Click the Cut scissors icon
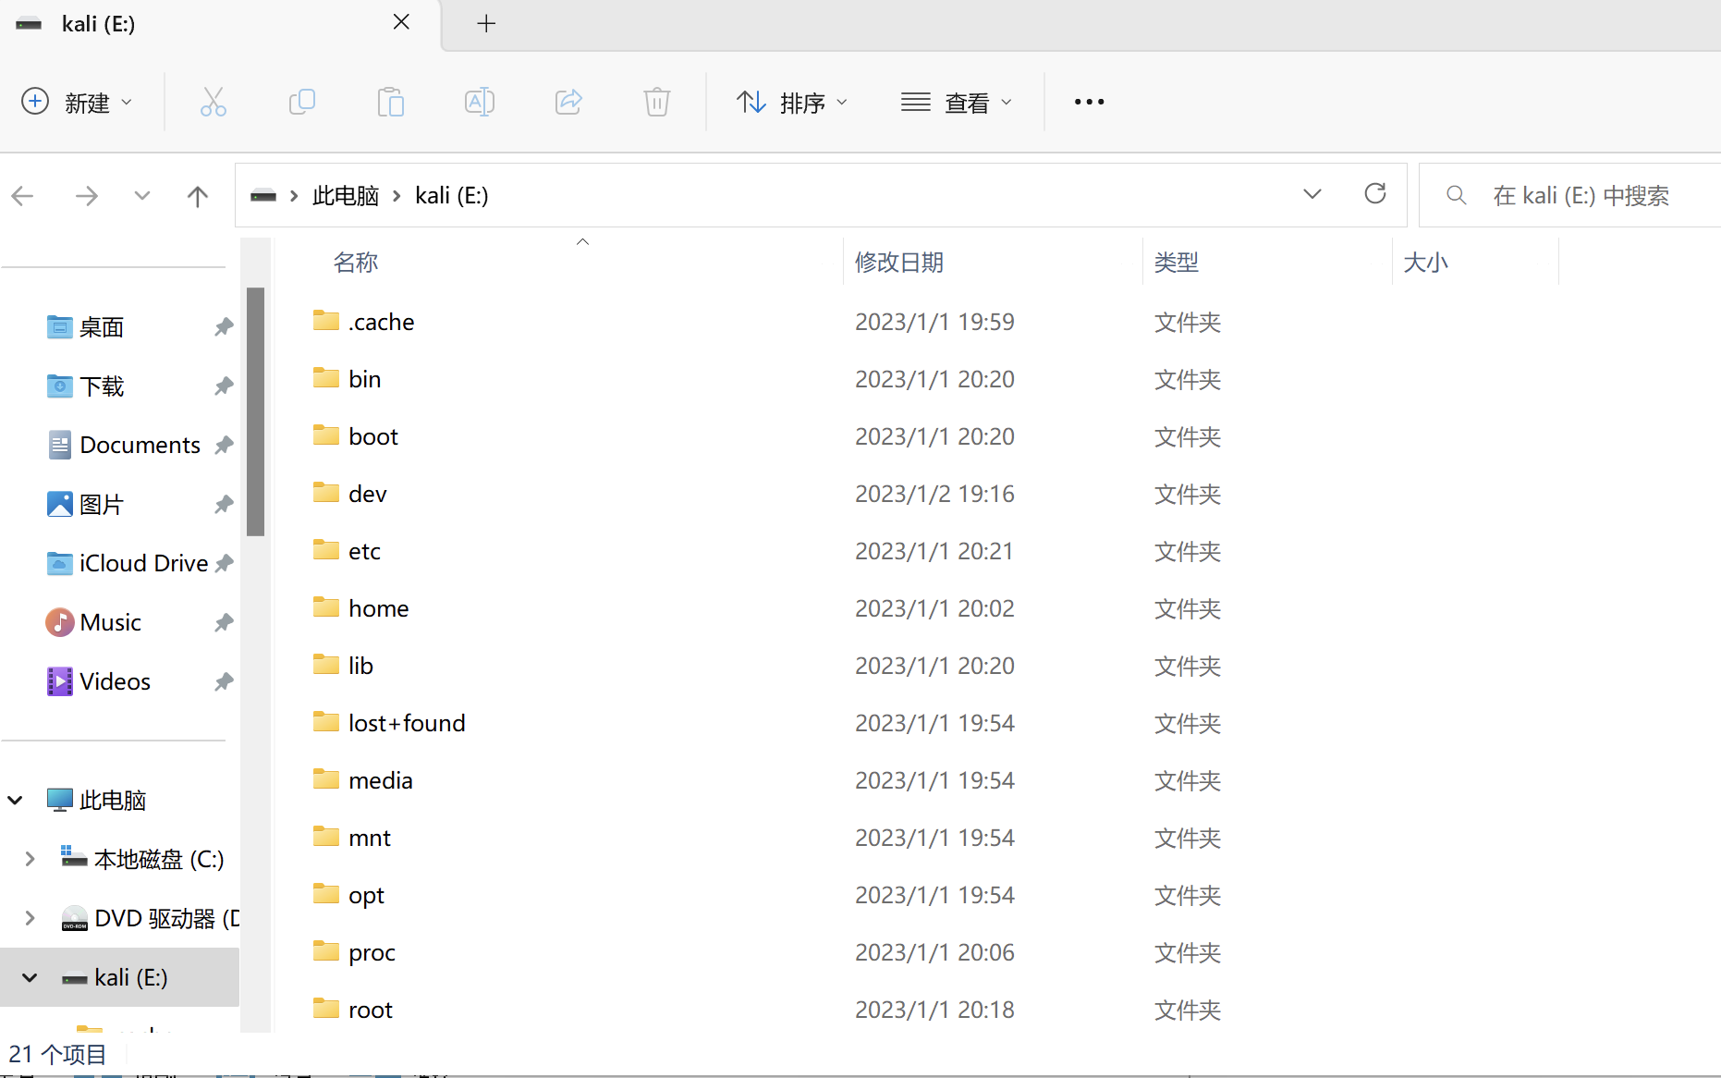Viewport: 1721px width, 1078px height. coord(214,102)
